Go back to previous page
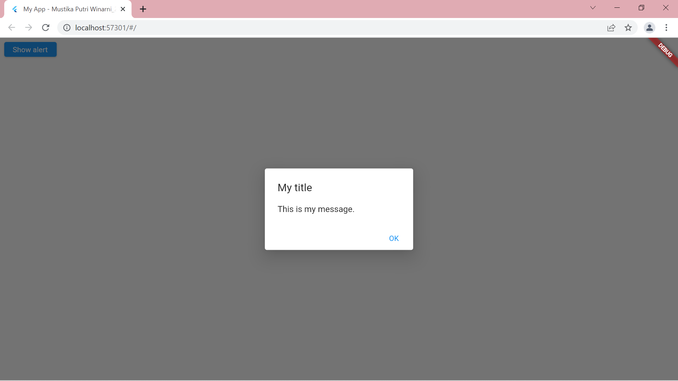Viewport: 678px width, 381px height. click(12, 28)
